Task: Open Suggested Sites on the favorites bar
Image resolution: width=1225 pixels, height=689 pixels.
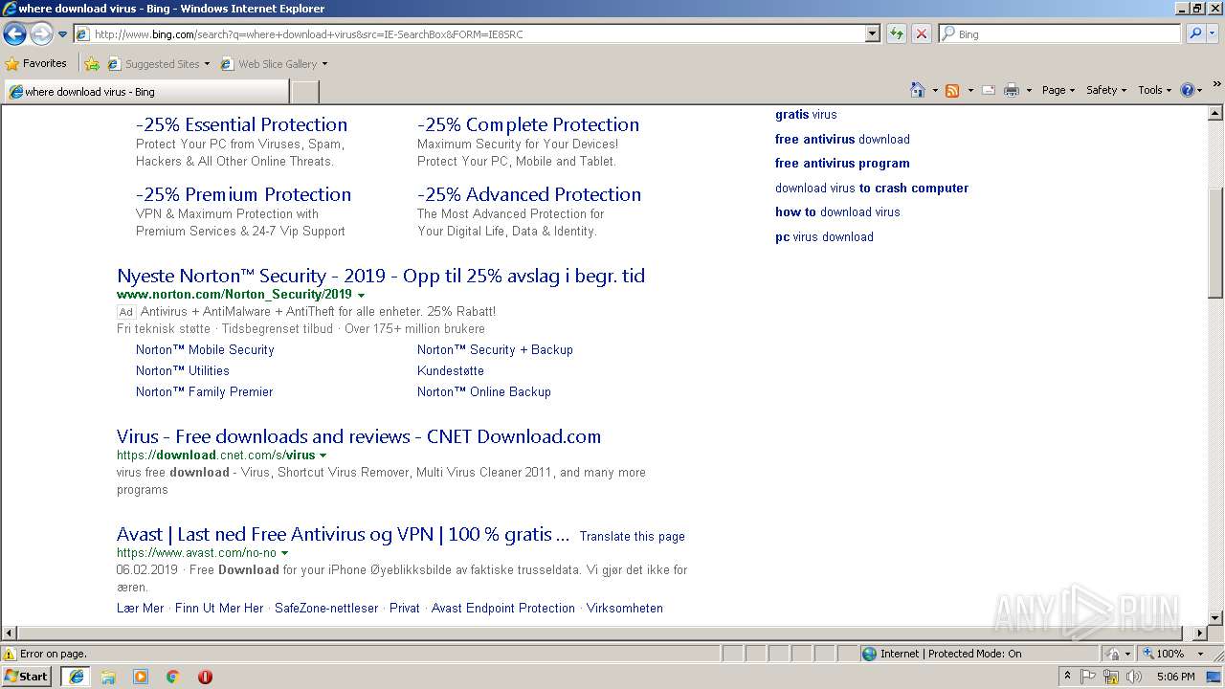Action: click(x=159, y=64)
